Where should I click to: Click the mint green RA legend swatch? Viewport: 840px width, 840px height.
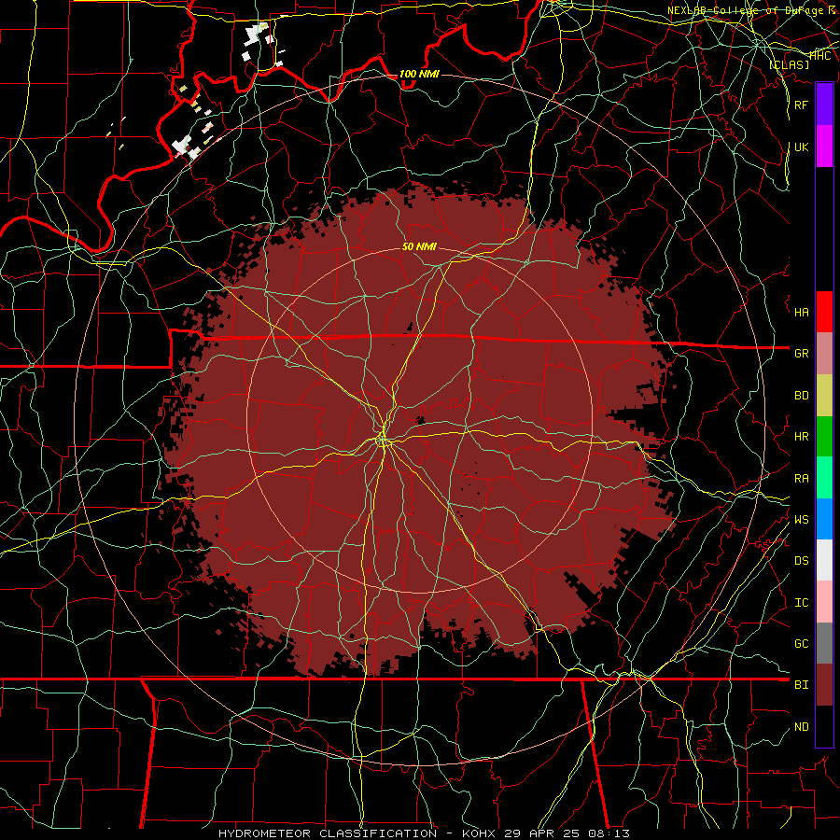(824, 478)
